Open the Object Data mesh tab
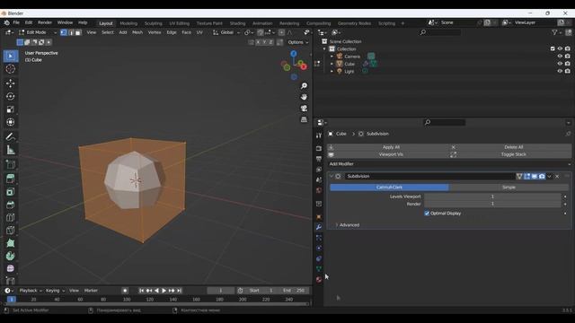The width and height of the screenshot is (575, 323). click(x=319, y=269)
